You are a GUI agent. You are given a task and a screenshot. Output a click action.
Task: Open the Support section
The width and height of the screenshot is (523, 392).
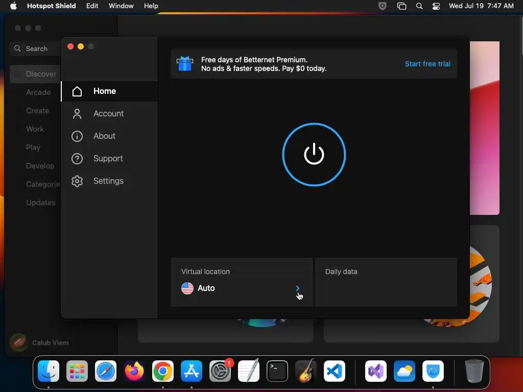109,158
